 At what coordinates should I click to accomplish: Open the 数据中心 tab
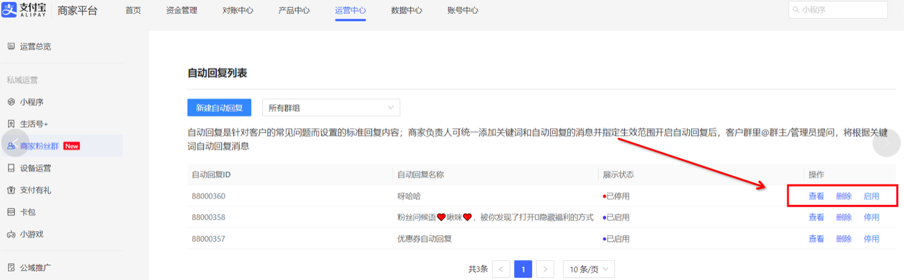(406, 10)
